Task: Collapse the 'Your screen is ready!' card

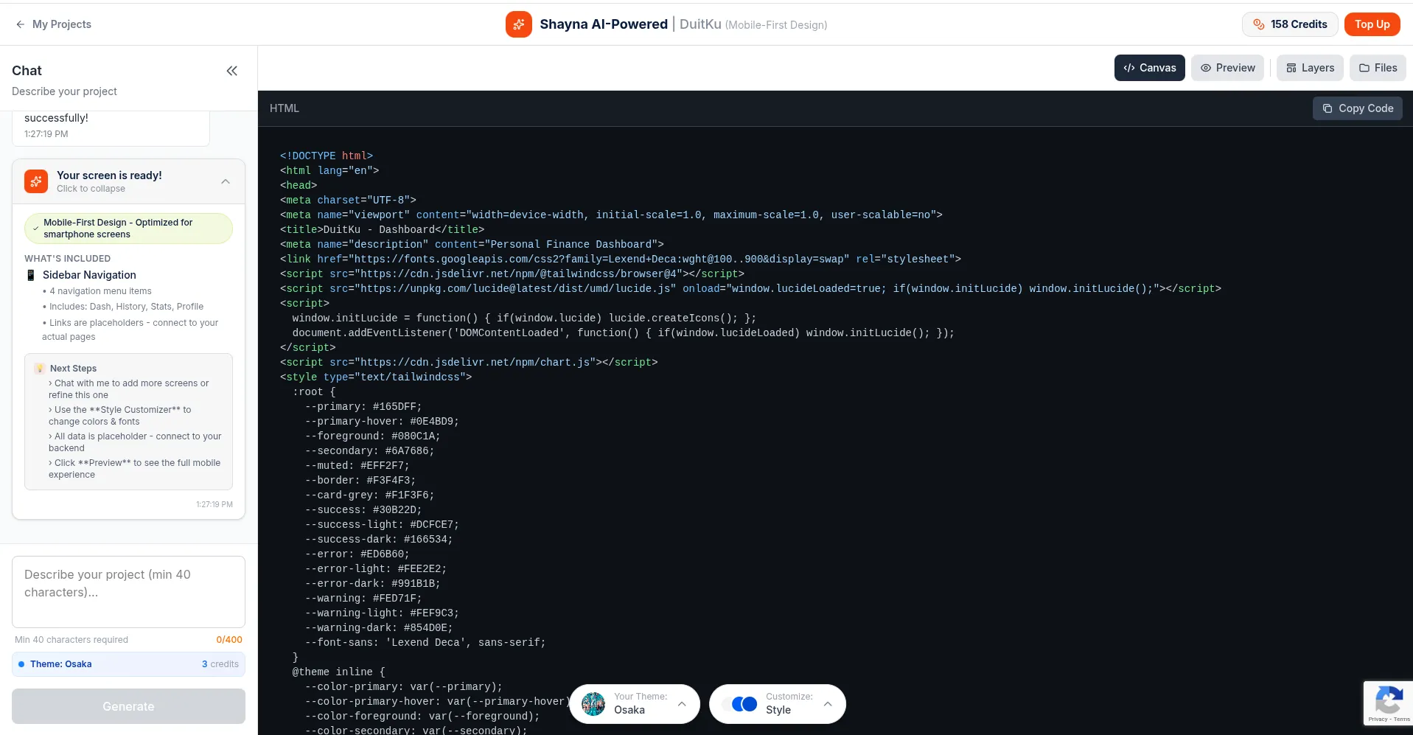Action: click(226, 181)
